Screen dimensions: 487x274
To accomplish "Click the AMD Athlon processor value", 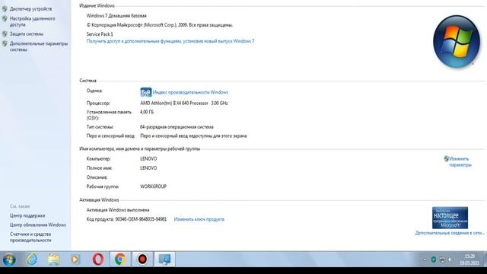I will 184,104.
